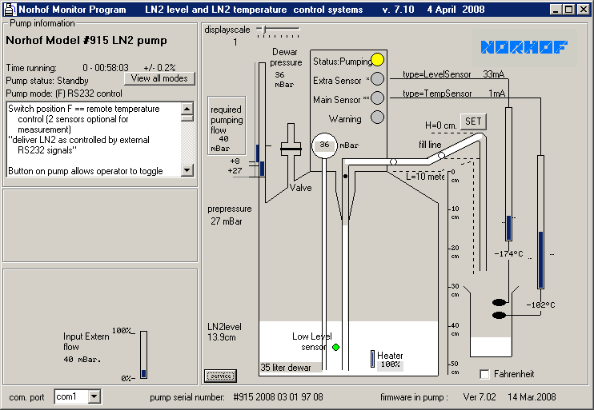The height and width of the screenshot is (410, 594).
Task: Click the 'fill line' label
Action: [x=430, y=145]
